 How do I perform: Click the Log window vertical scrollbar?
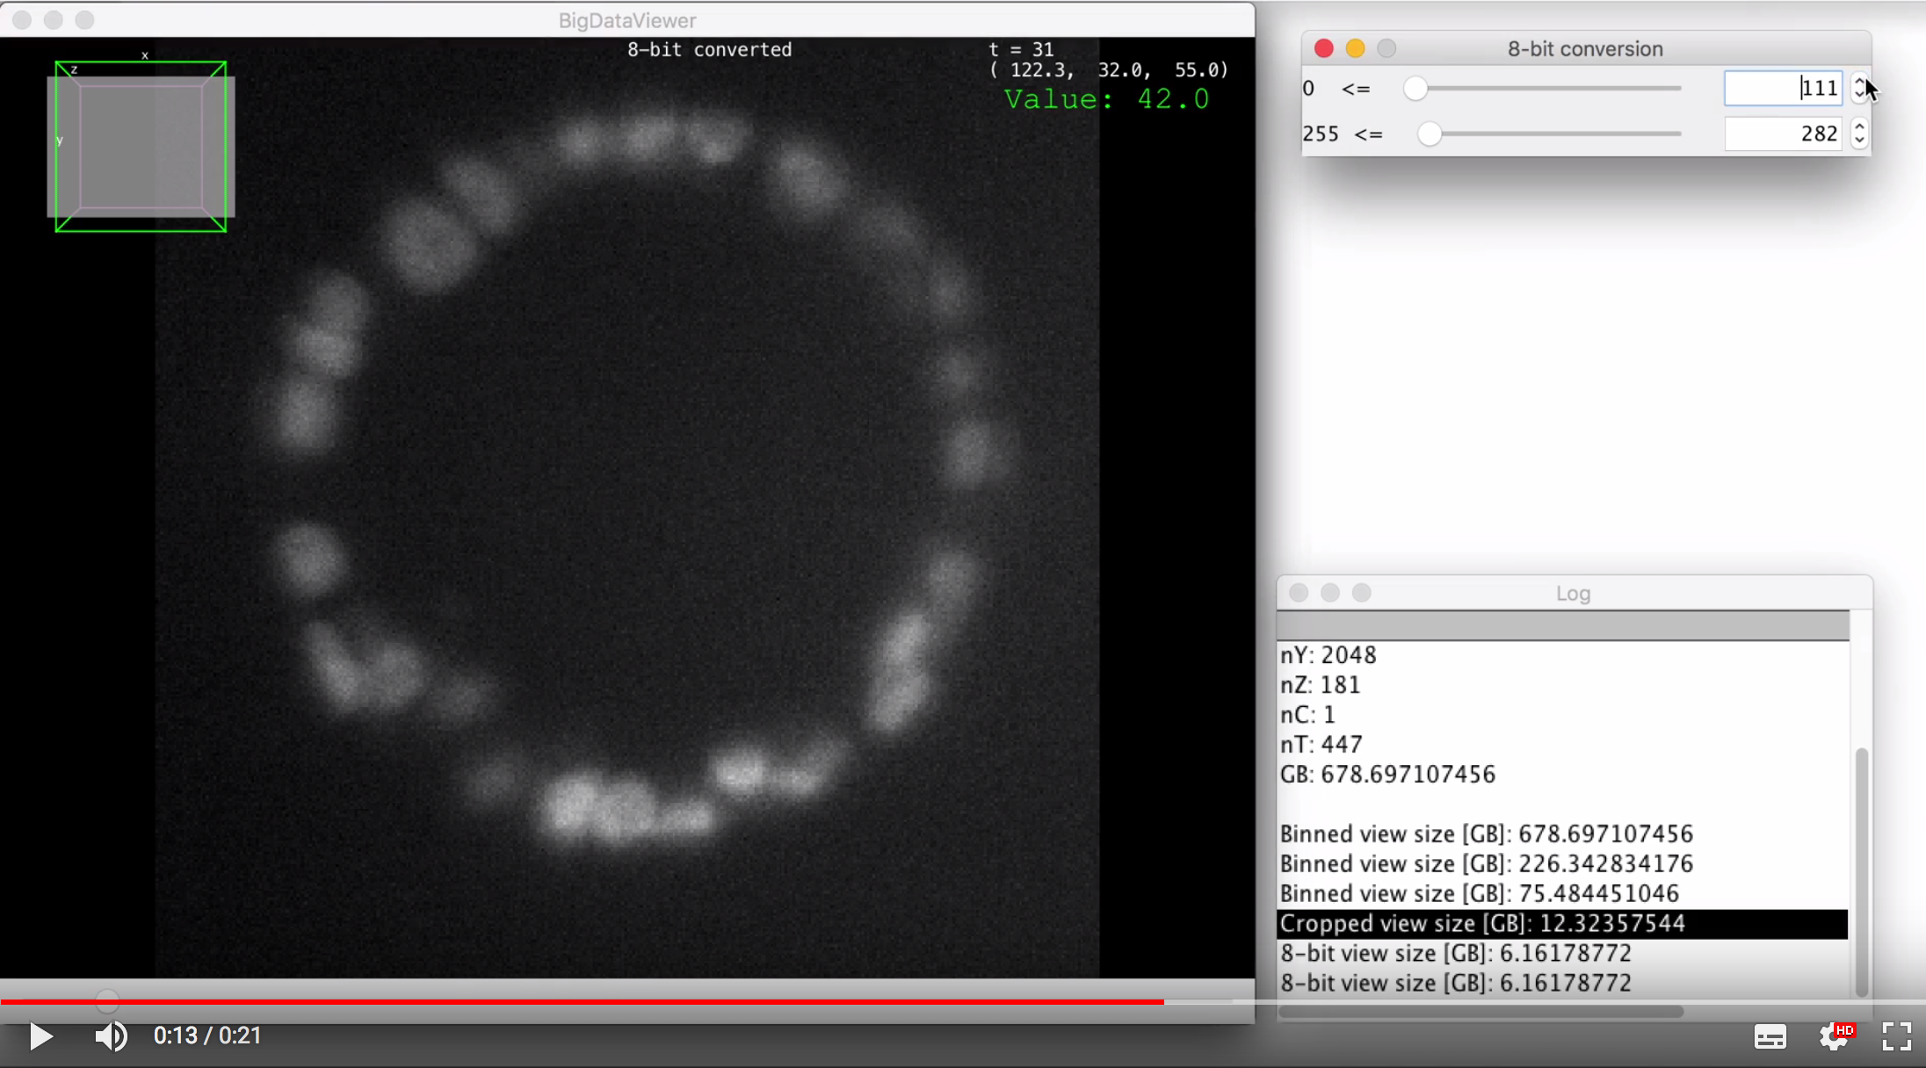click(x=1861, y=870)
